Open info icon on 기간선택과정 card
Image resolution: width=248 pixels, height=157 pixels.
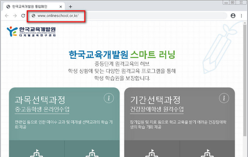pos(224,98)
